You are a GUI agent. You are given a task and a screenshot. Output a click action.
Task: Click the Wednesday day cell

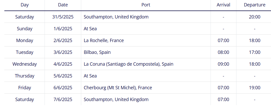(x=25, y=64)
